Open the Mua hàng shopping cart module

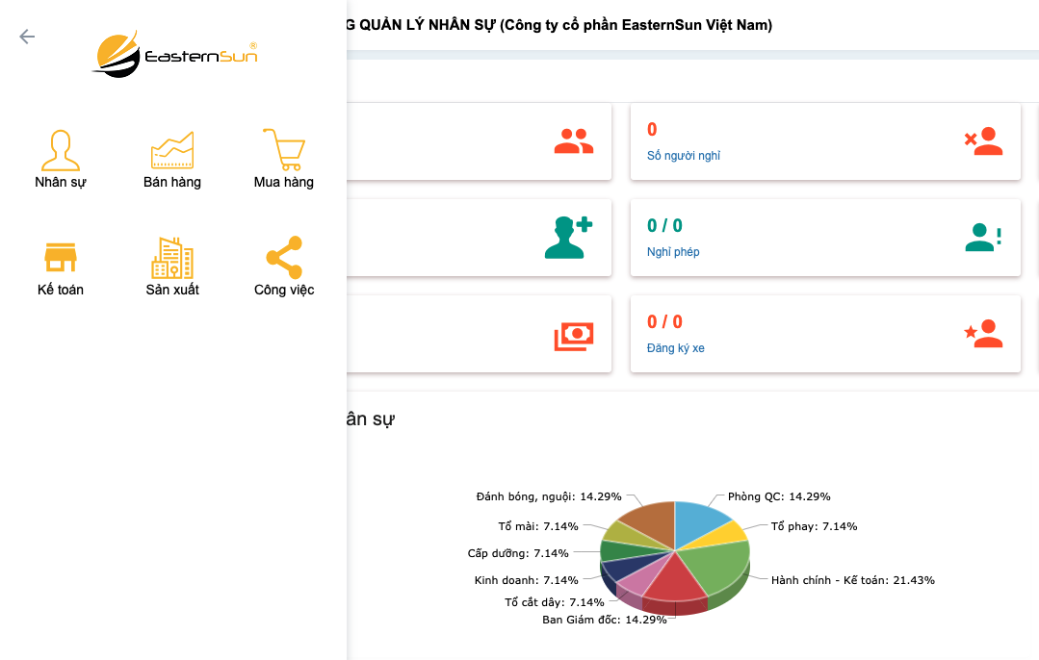[284, 159]
